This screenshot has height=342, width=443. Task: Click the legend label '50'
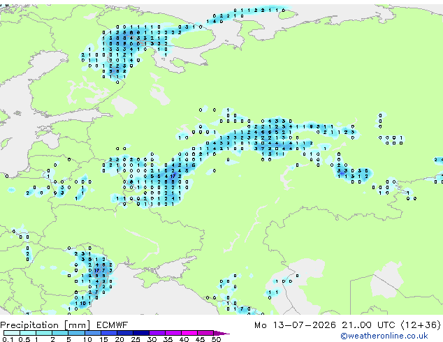tap(216, 339)
